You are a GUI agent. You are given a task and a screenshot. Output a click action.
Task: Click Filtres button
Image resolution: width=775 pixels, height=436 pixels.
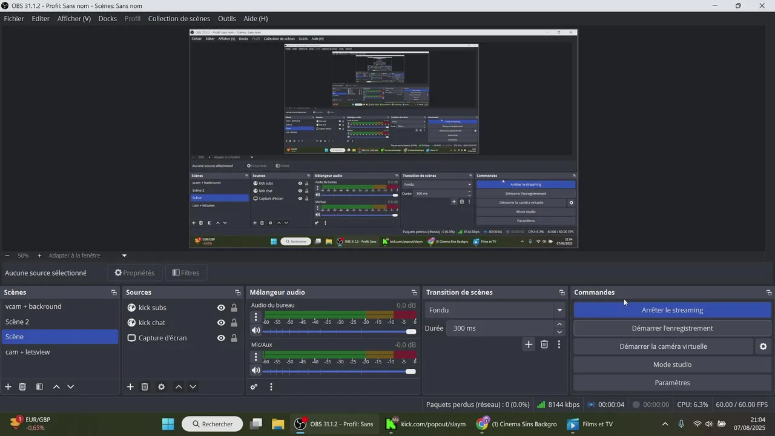[186, 273]
